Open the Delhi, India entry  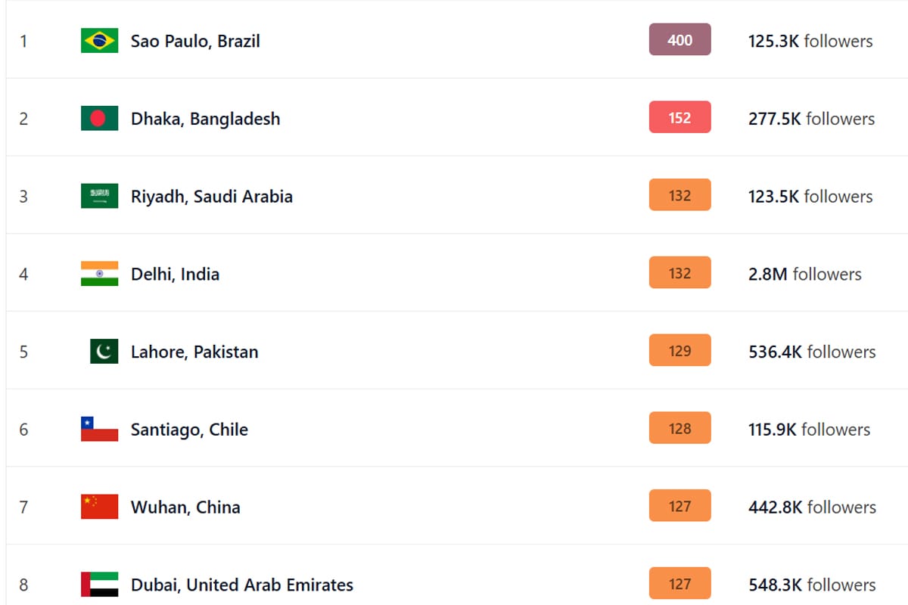tap(175, 275)
